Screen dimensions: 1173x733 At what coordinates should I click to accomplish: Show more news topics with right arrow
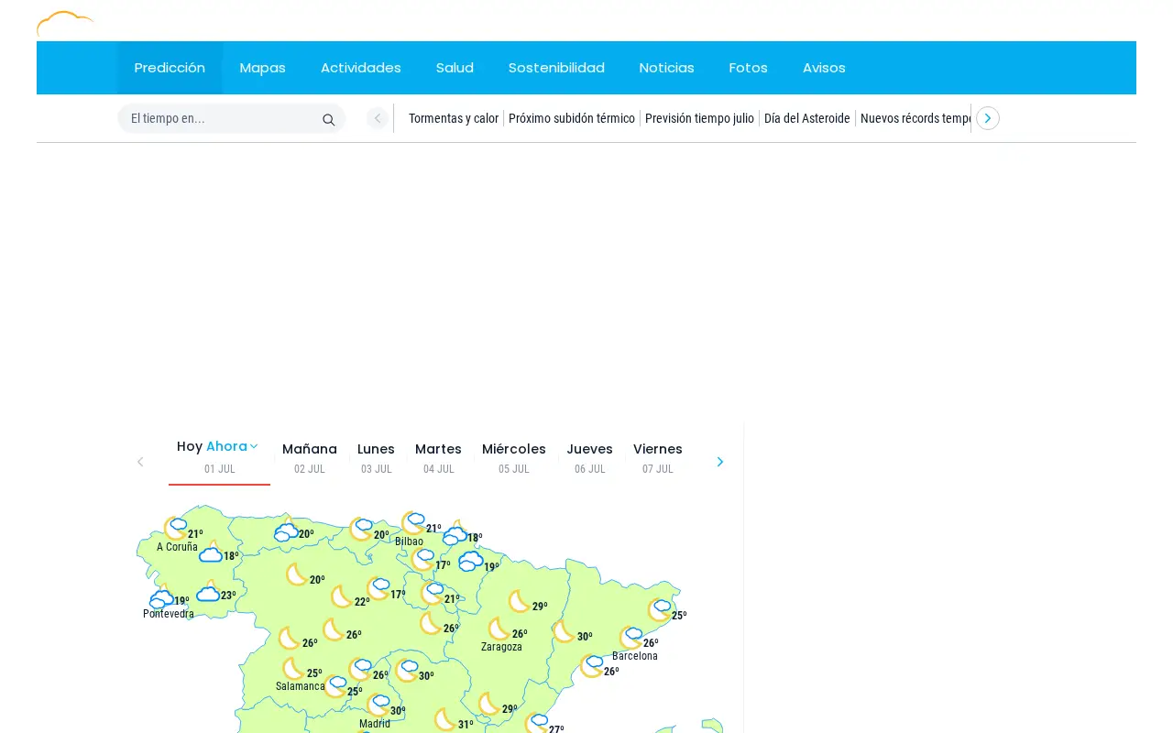[x=987, y=118]
